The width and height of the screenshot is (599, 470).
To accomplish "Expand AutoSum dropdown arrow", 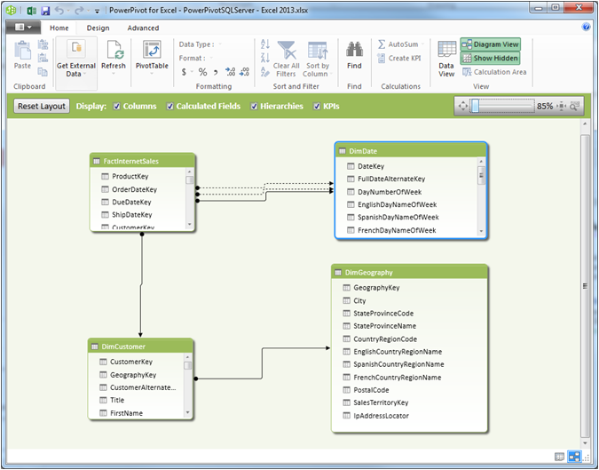I will pos(423,44).
